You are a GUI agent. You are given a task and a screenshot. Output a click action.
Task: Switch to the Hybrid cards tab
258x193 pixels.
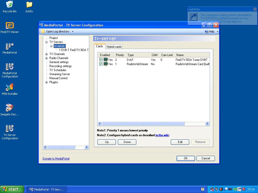click(x=114, y=46)
